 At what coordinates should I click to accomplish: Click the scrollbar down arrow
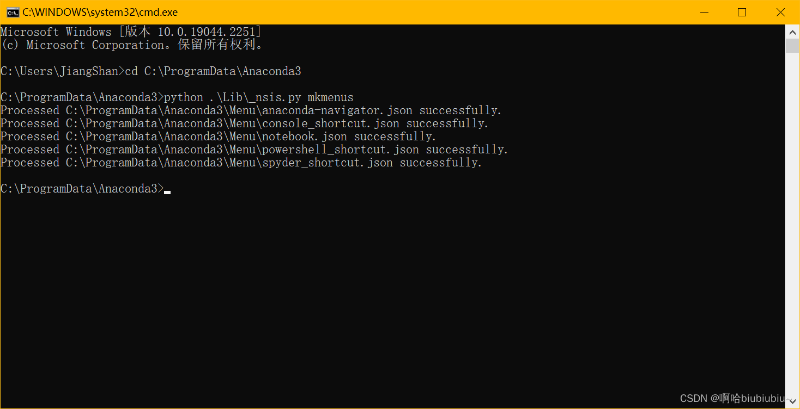793,401
